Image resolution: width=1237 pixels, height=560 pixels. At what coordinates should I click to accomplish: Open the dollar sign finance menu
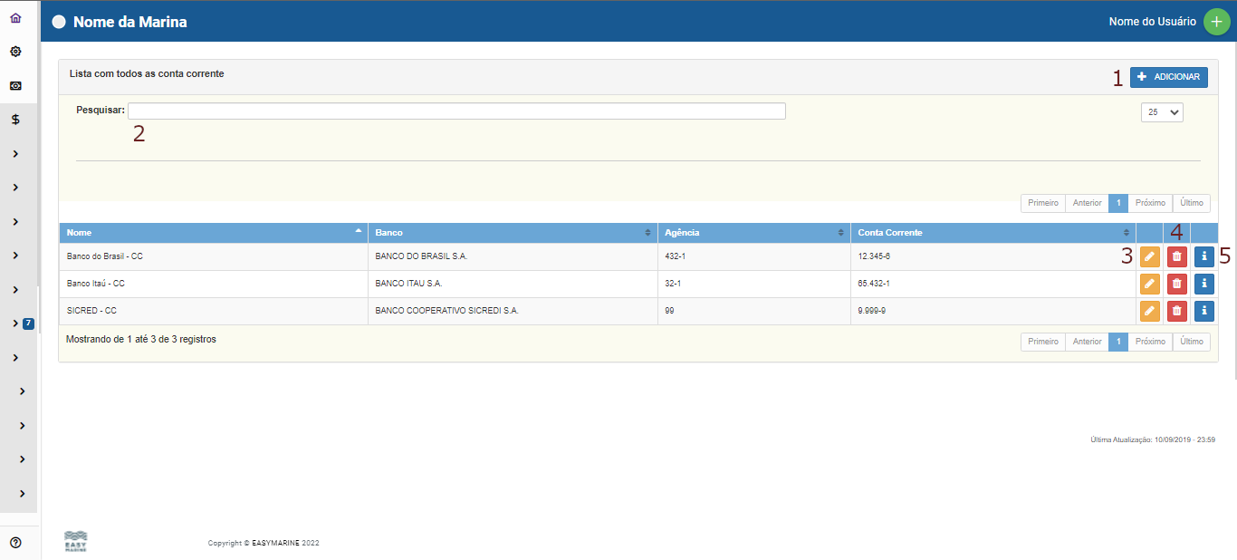(x=15, y=120)
